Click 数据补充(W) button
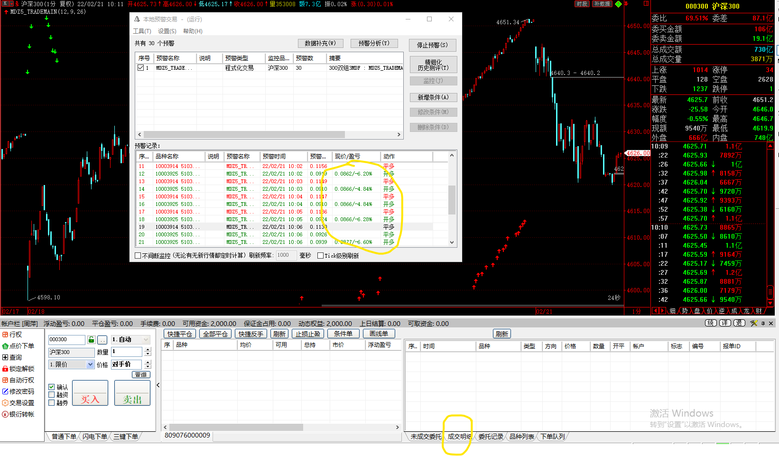Viewport: 779px width, 456px height. 321,43
